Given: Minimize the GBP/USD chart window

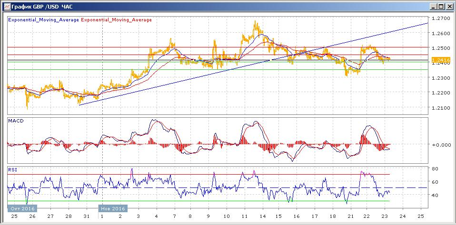Looking at the screenshot, I should pyautogui.click(x=433, y=6).
